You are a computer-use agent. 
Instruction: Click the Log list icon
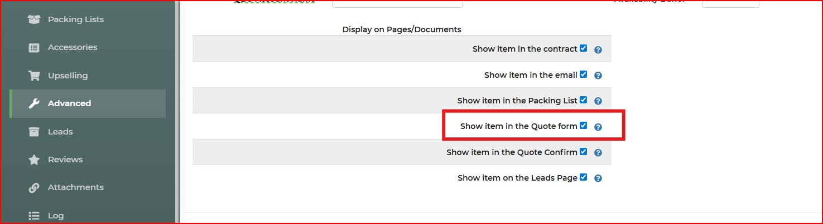click(34, 216)
